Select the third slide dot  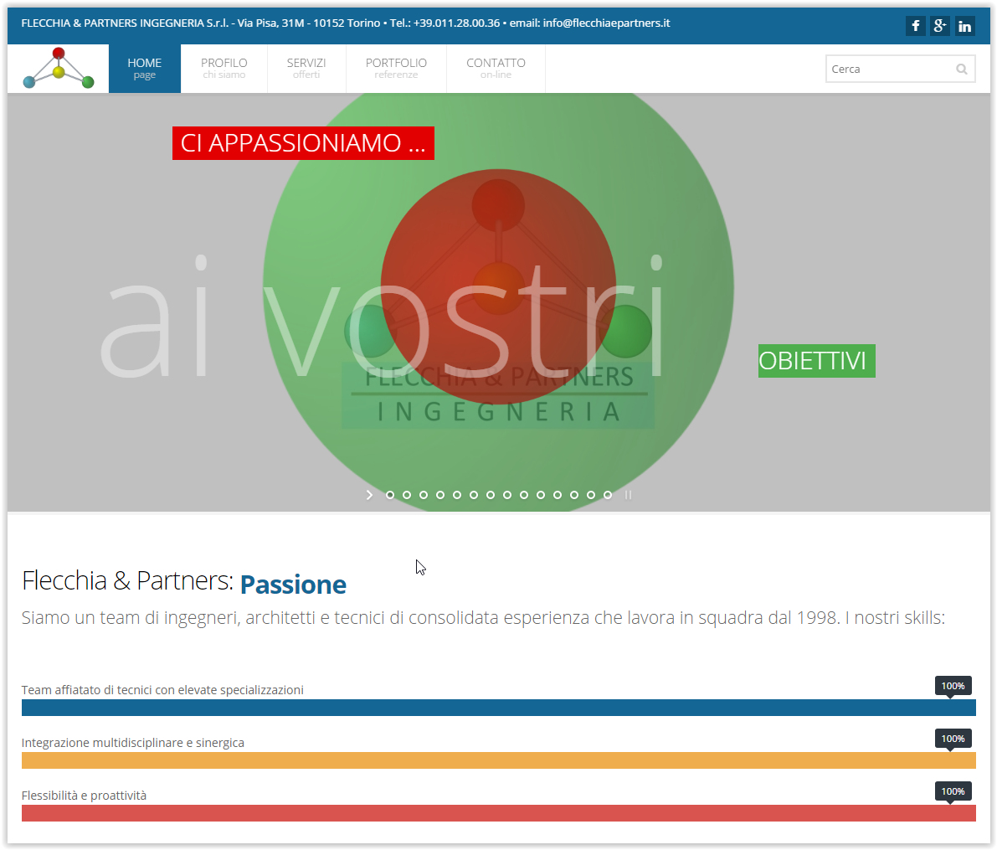[424, 495]
